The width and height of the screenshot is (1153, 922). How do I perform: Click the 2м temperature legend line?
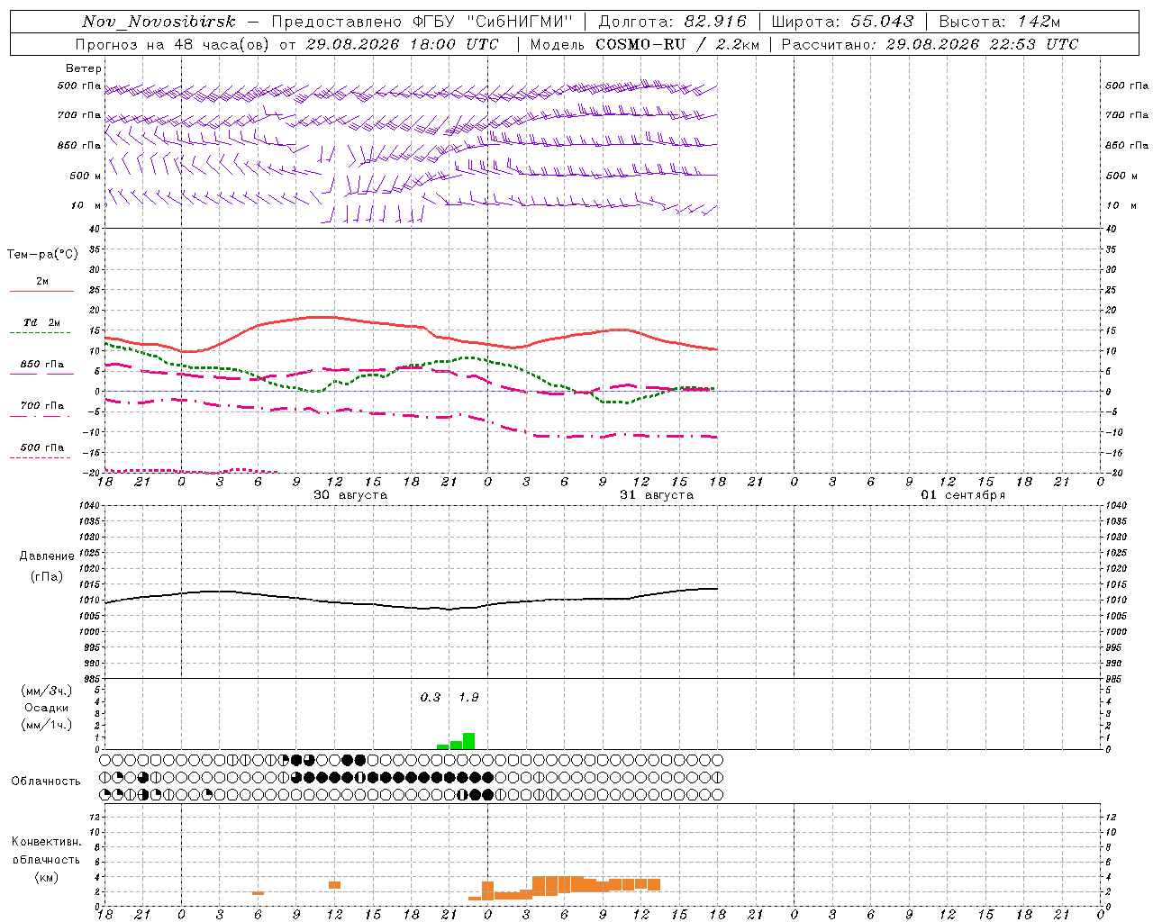(x=42, y=285)
